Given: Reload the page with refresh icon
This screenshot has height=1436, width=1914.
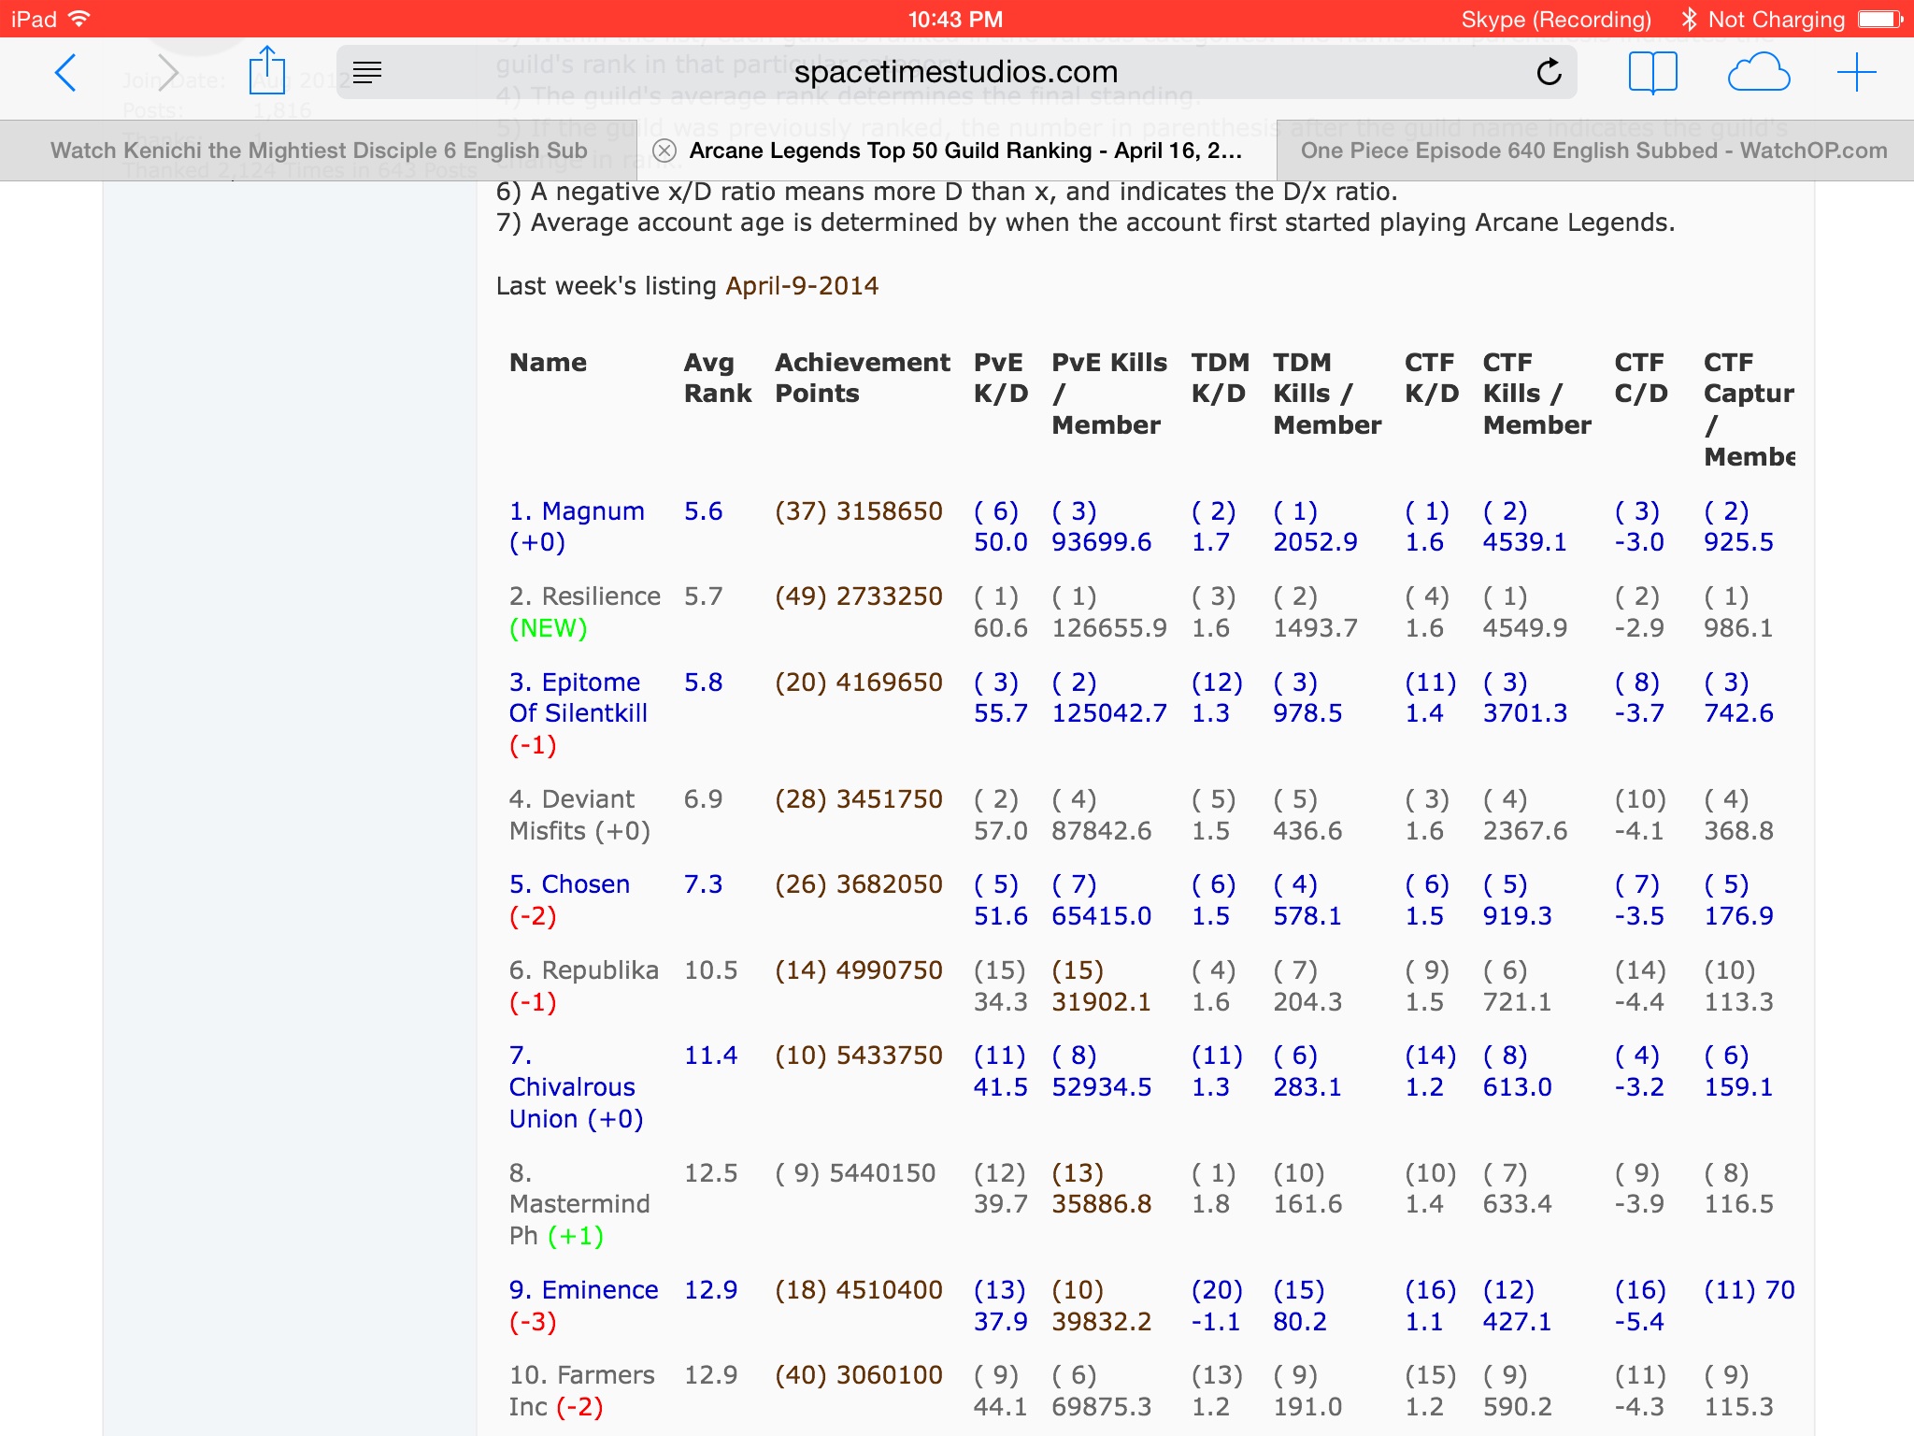Looking at the screenshot, I should 1549,72.
